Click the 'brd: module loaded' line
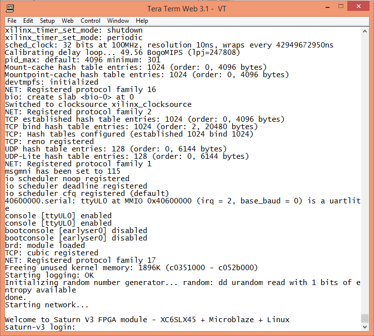 pos(45,245)
